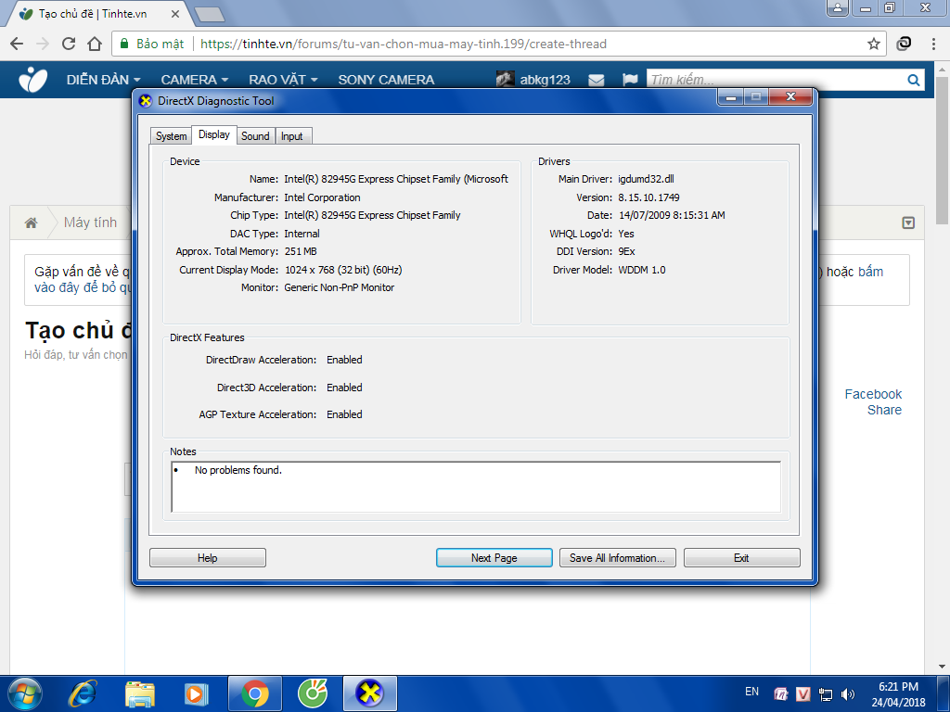Click Save All Information button

tap(617, 557)
